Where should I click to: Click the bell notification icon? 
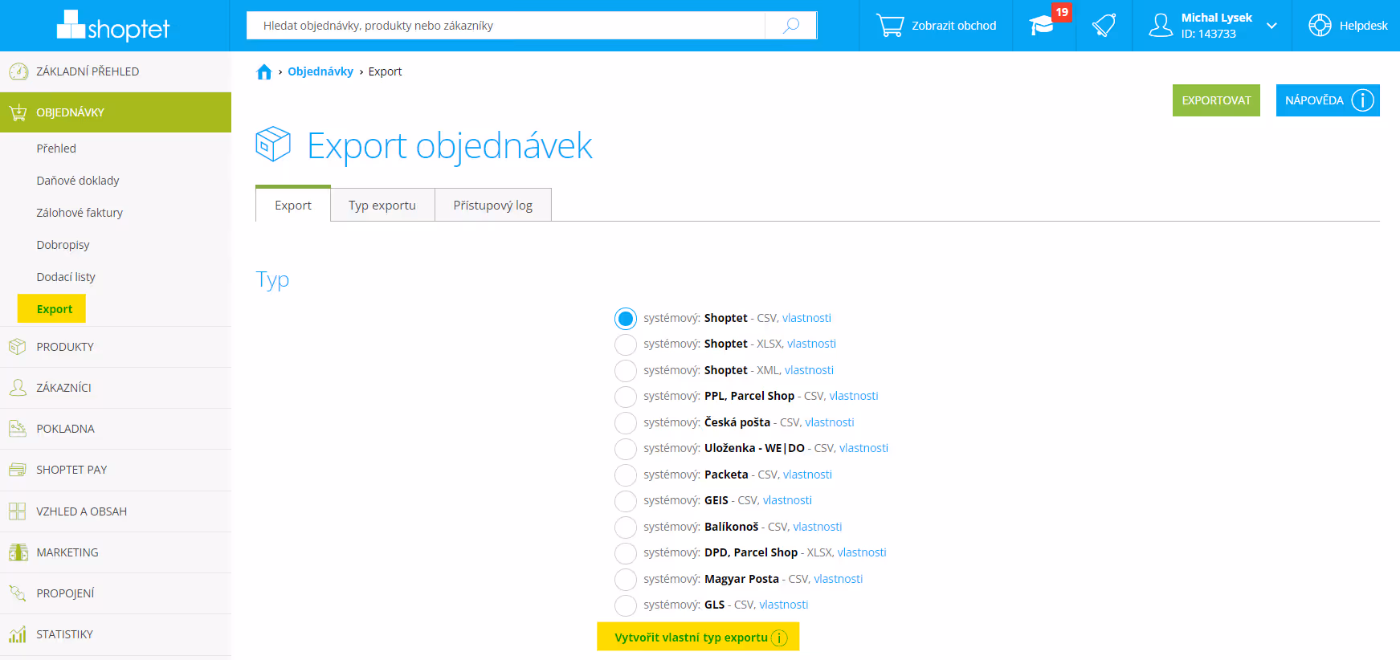click(x=1104, y=26)
